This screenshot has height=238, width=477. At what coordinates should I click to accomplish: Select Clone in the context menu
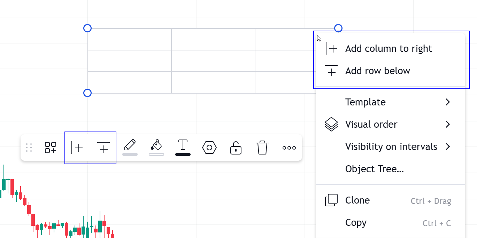[x=357, y=200]
